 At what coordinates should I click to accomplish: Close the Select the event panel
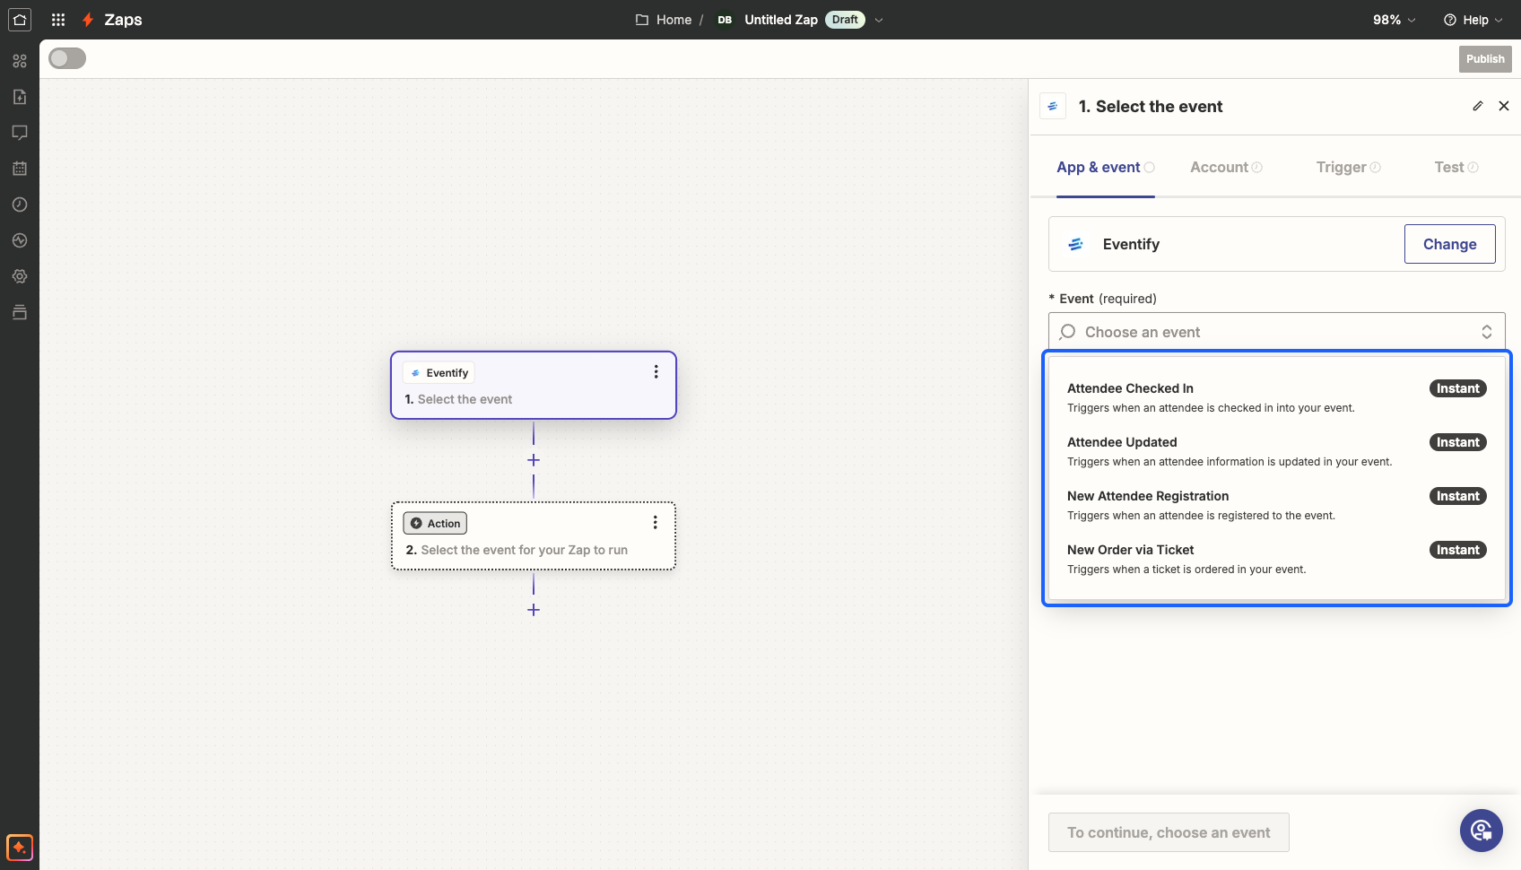click(x=1504, y=106)
